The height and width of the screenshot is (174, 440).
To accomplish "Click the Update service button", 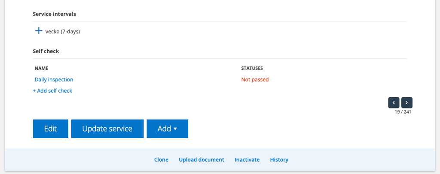I will (107, 129).
